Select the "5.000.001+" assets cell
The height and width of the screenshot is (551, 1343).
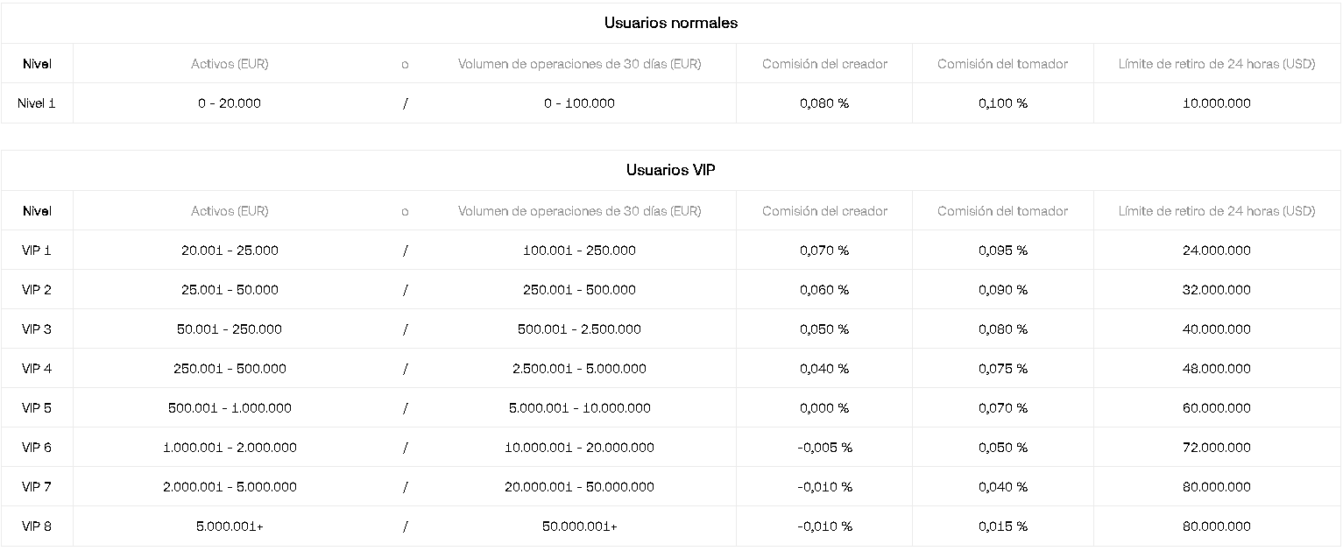pos(230,526)
